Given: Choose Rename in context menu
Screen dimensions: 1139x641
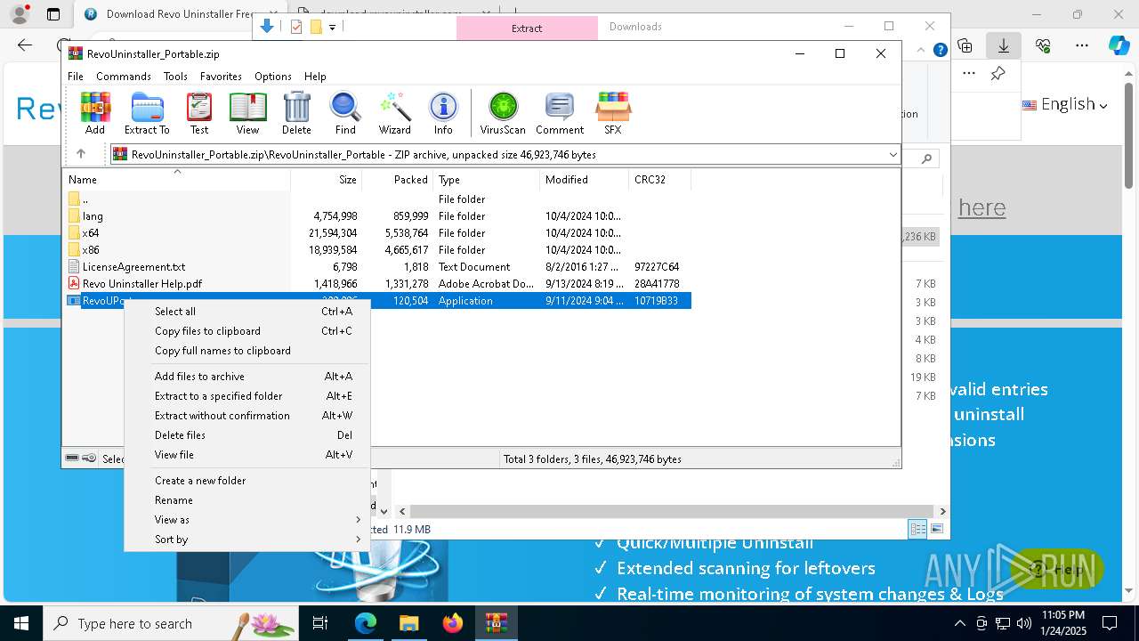Looking at the screenshot, I should click(246, 500).
